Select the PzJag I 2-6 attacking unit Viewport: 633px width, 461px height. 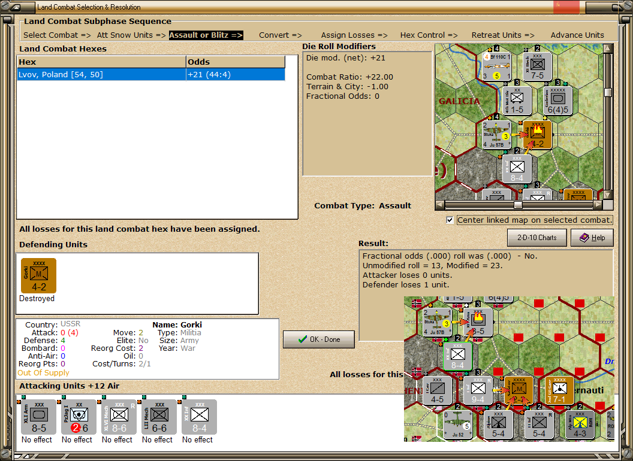tap(79, 417)
